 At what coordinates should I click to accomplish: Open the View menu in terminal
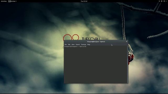(x=73, y=45)
